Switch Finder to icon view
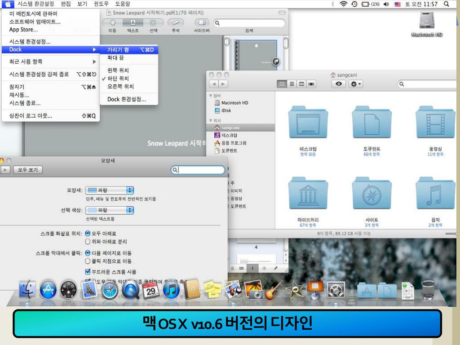Viewport: 460px width, 345px height. [x=282, y=84]
